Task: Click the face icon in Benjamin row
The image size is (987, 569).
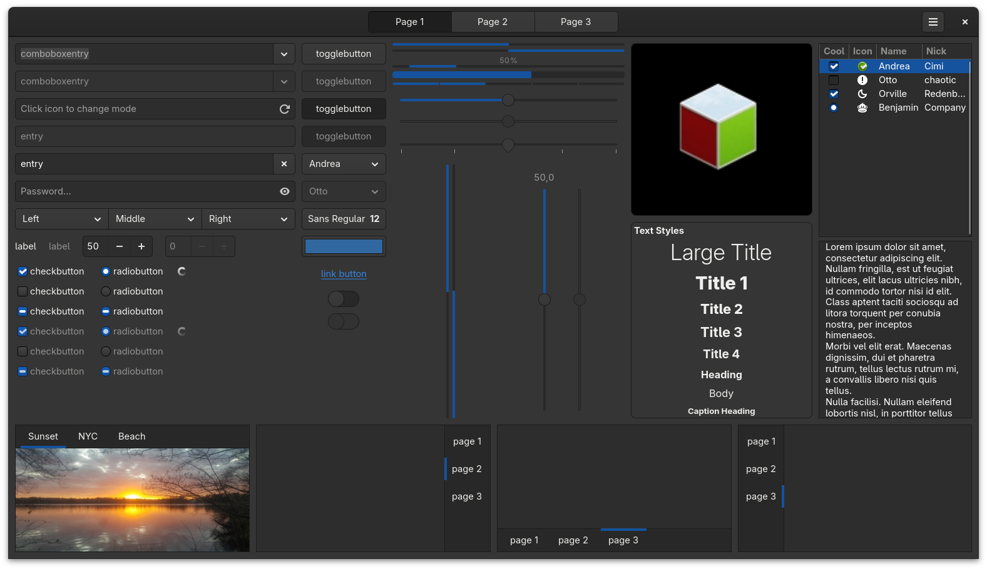Action: (x=862, y=108)
